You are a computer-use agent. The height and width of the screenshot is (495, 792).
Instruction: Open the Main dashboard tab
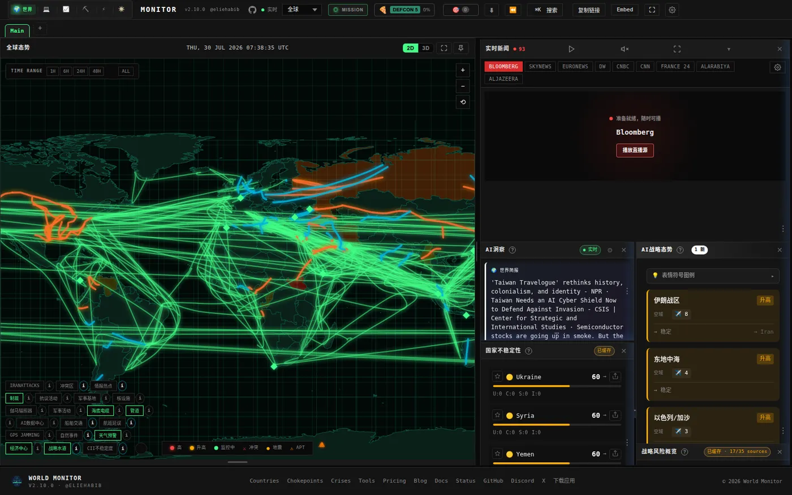click(x=17, y=31)
